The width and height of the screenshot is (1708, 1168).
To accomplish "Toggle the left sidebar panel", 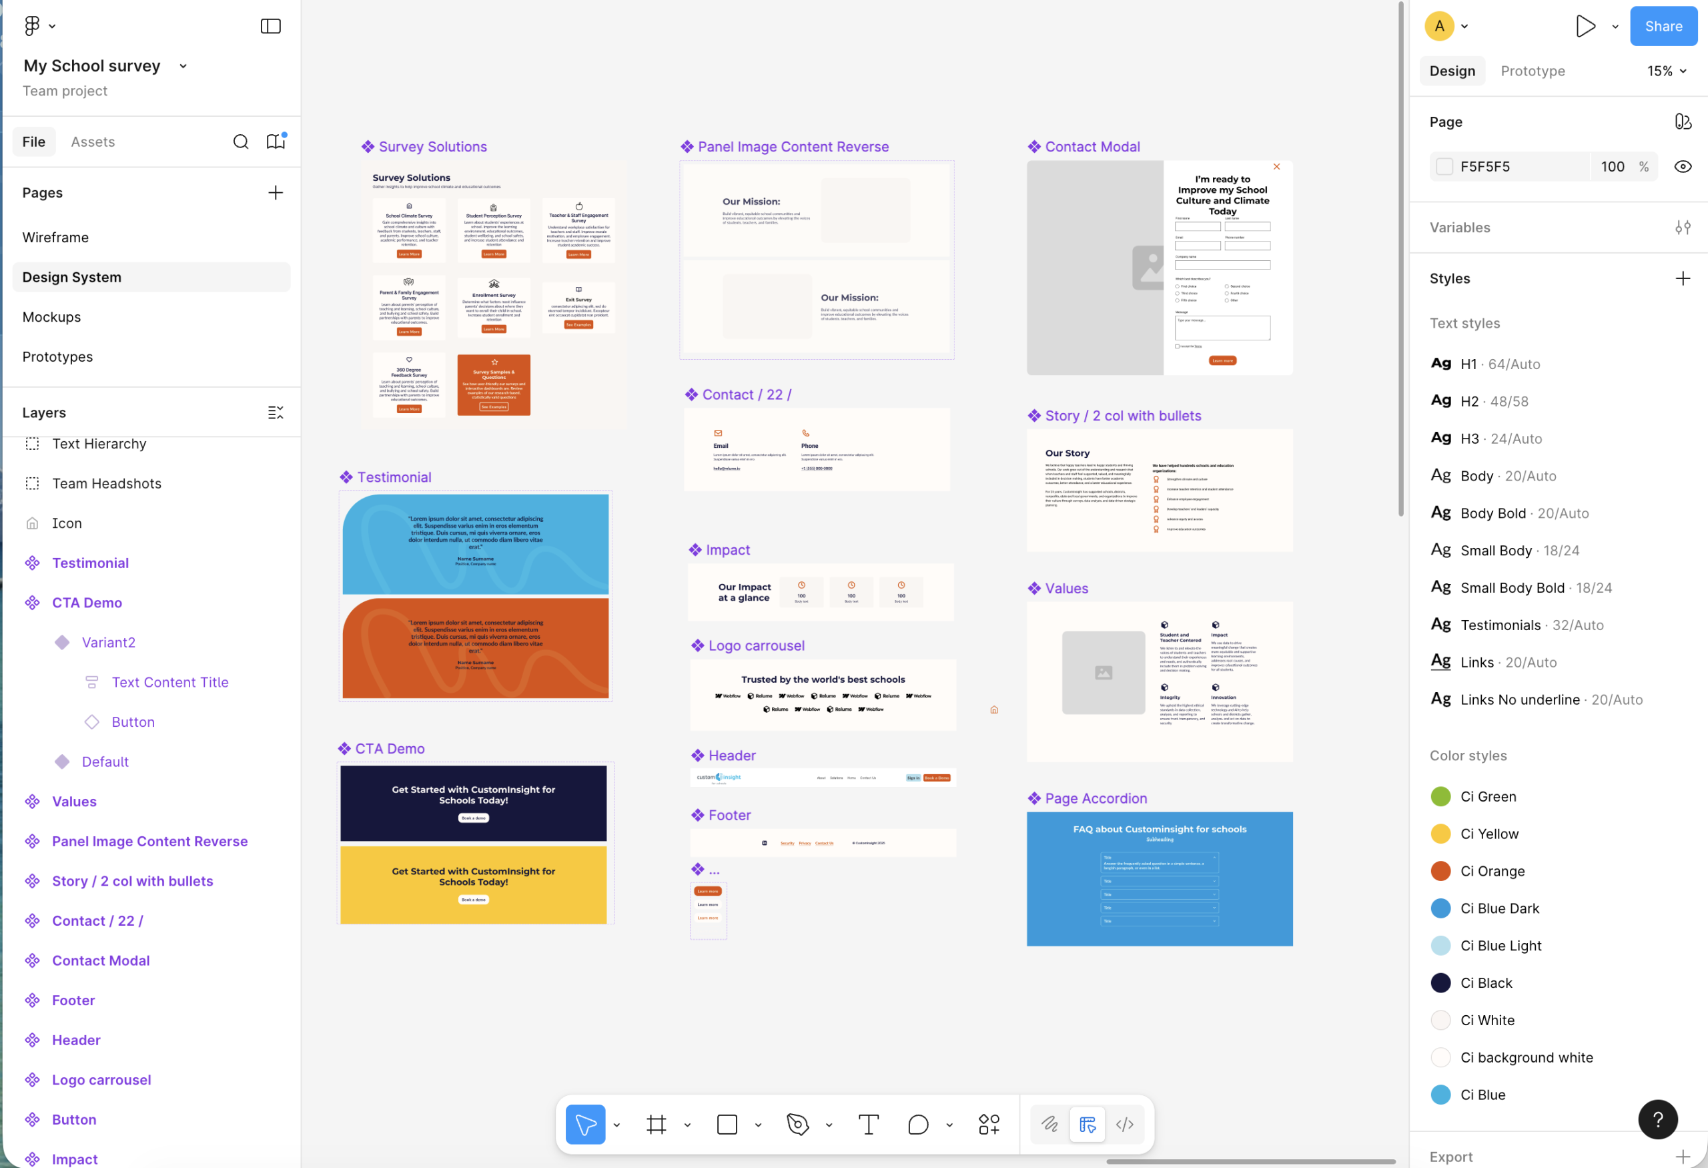I will [x=270, y=27].
